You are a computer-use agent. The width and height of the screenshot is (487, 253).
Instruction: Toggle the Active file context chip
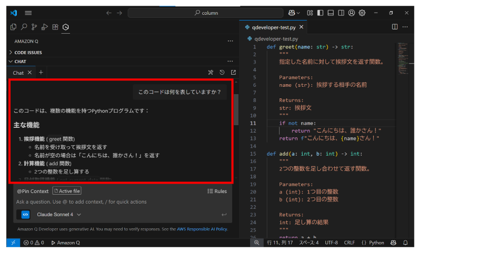[x=67, y=191]
